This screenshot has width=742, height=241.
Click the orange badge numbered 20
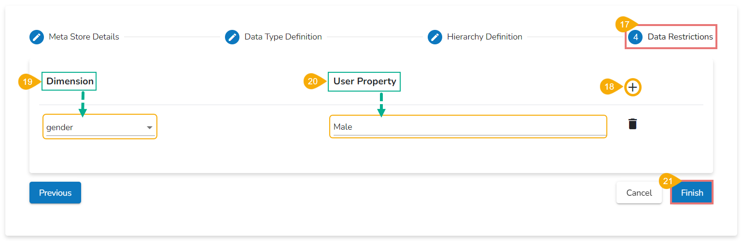tap(313, 81)
